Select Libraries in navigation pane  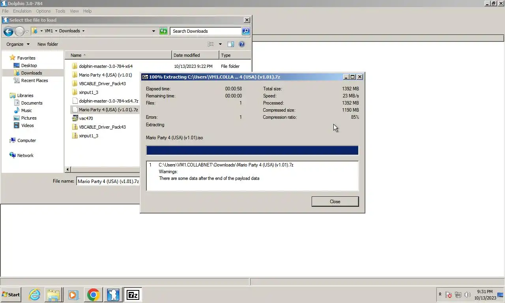point(25,95)
